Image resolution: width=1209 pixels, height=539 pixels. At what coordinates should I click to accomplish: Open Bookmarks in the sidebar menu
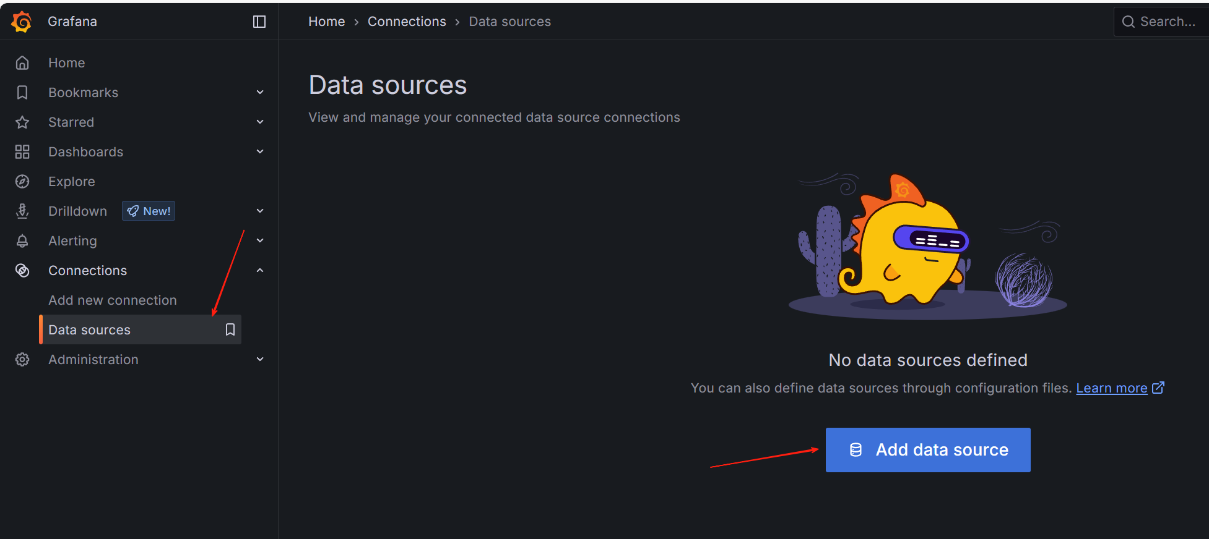pos(84,93)
